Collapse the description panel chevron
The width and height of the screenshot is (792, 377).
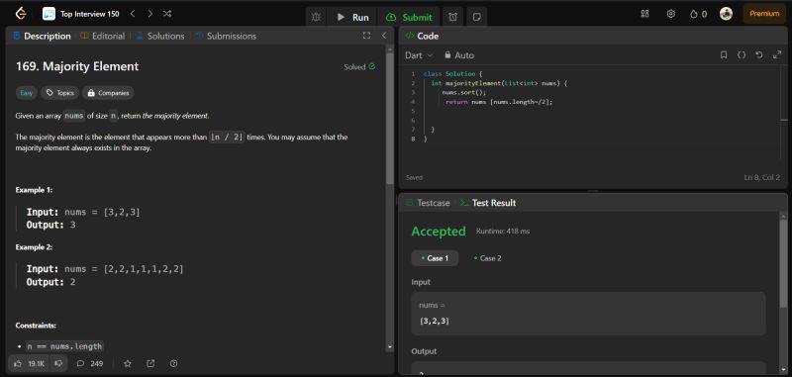[384, 36]
